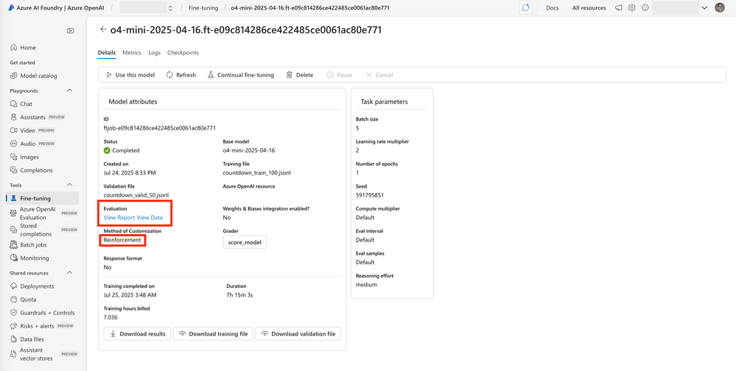The width and height of the screenshot is (736, 371).
Task: Collapse the Shared resources section
Action: coord(70,273)
